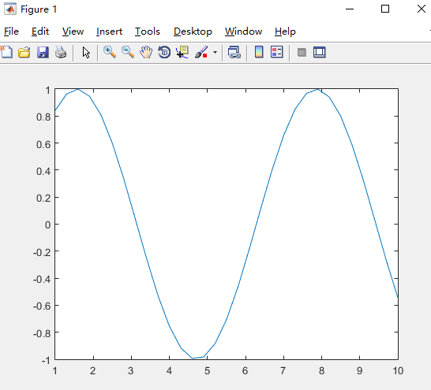Activate the Zoom In magnifier tool
Image resolution: width=431 pixels, height=390 pixels.
pyautogui.click(x=110, y=52)
